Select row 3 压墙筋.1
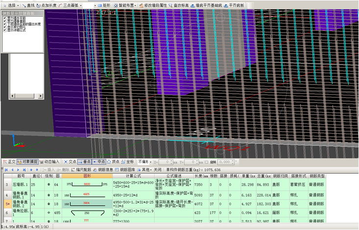The image size is (359, 230). pyautogui.click(x=8, y=185)
